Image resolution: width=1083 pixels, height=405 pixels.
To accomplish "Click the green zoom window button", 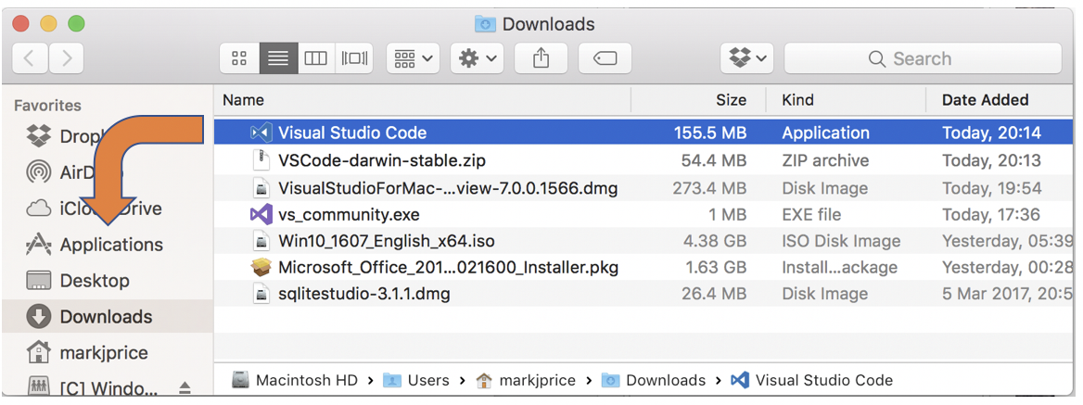I will click(76, 23).
